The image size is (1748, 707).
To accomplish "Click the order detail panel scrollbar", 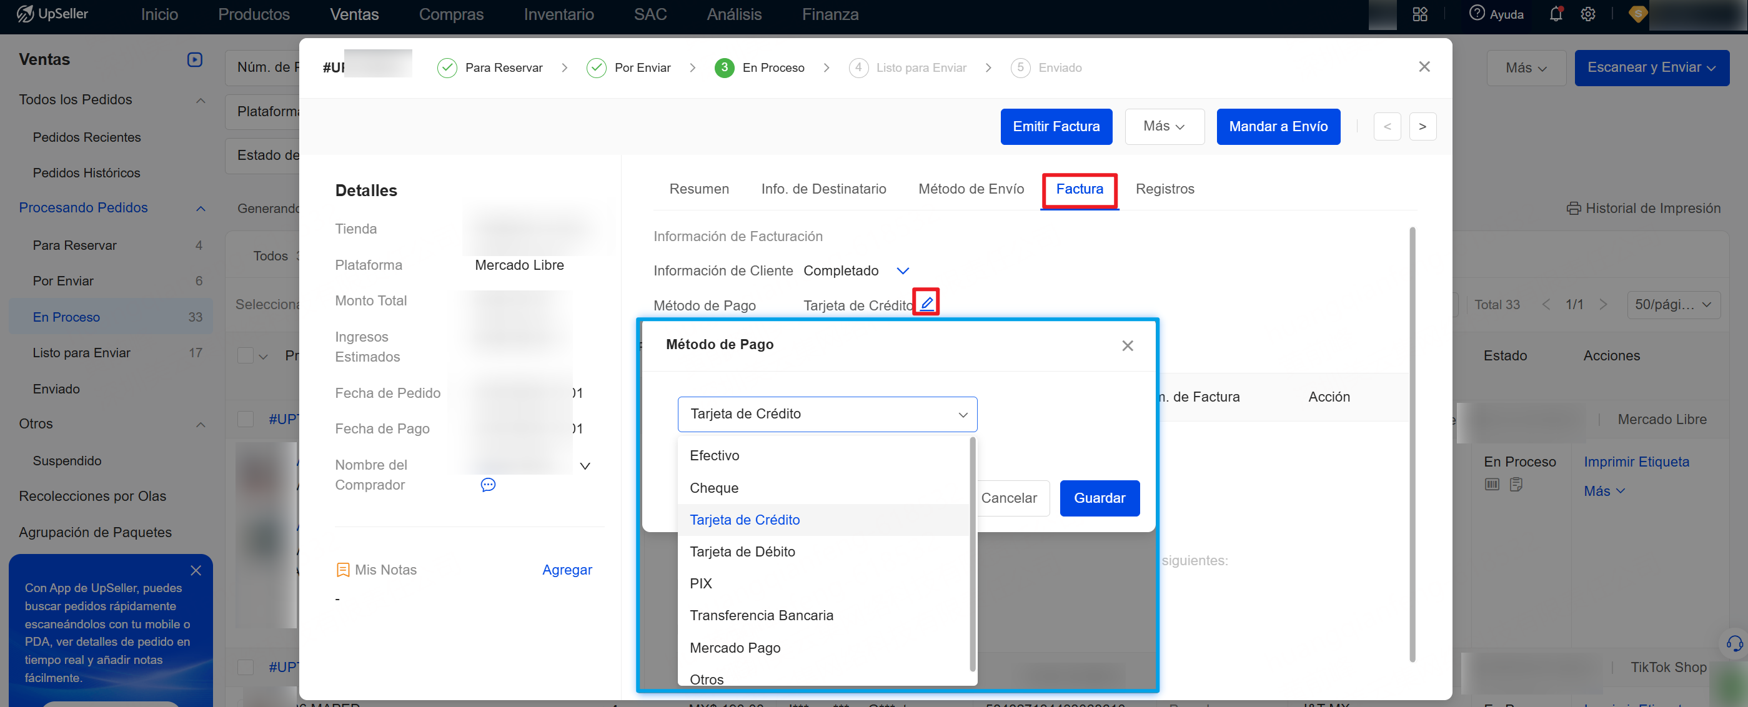I will (x=1412, y=445).
